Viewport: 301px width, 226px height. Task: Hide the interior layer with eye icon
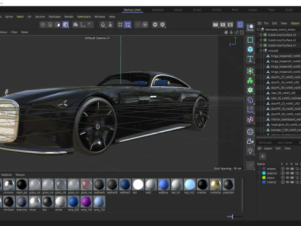click(287, 182)
